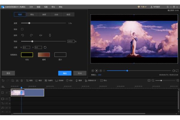180x120 pixels.
Task: Rotate video clockwise with the right rotate icon
Action: pos(31,35)
